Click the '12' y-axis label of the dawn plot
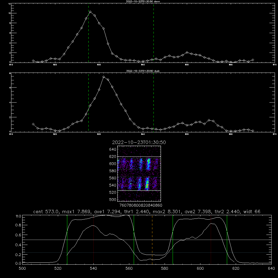Viewport: 278px width, 278px height. click(x=10, y=4)
